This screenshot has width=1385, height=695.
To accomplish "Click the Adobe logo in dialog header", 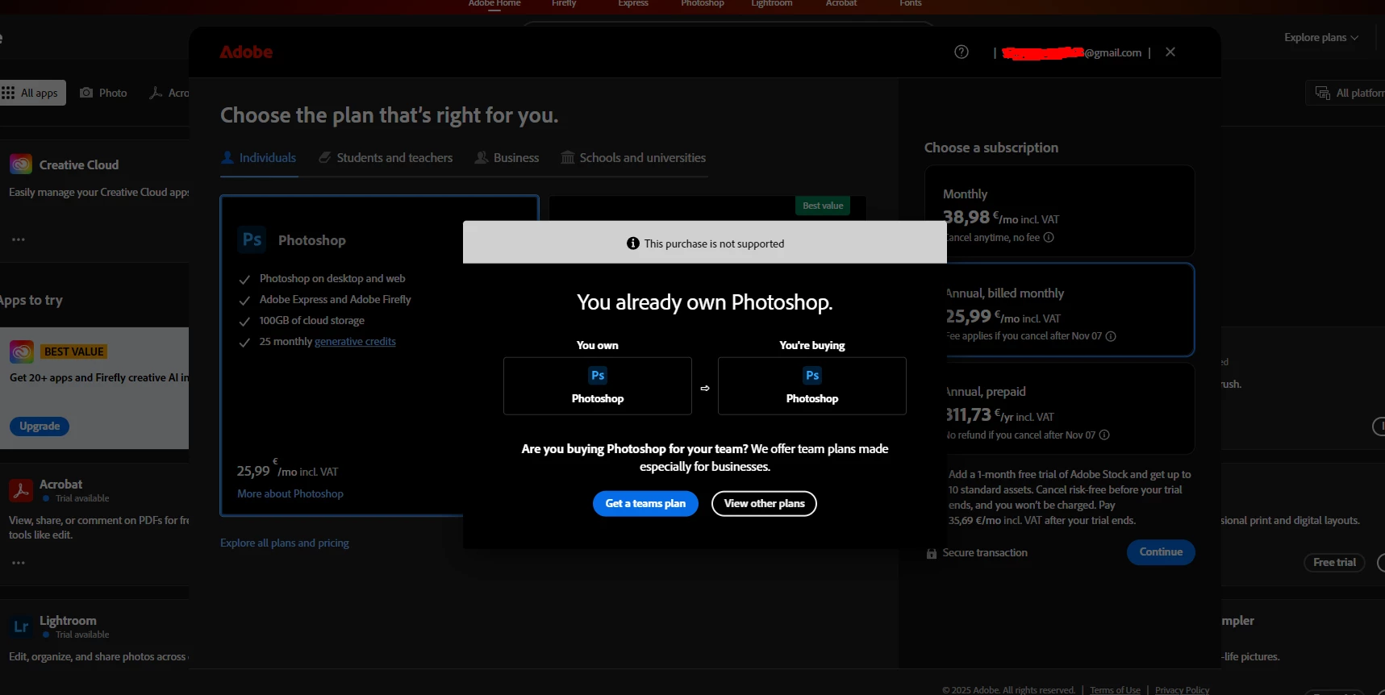I will tap(246, 52).
